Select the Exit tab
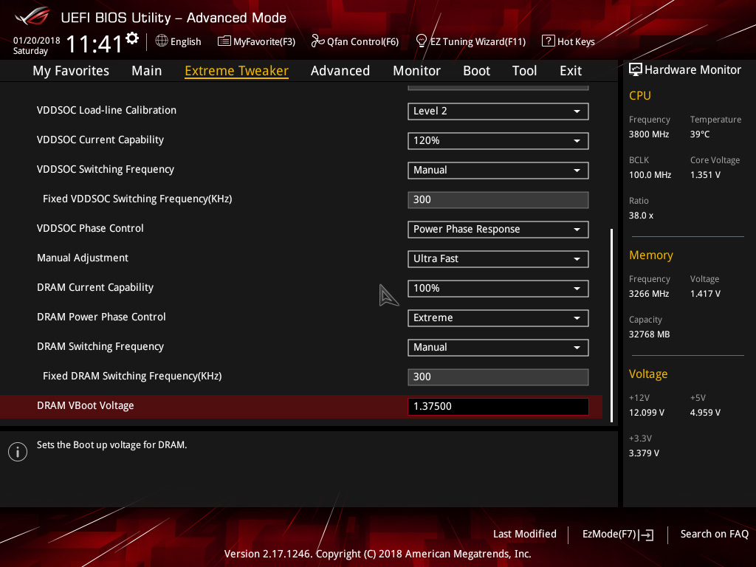Viewport: 756px width, 567px height. pos(571,71)
